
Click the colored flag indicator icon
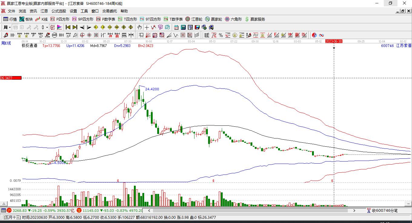pos(59,27)
